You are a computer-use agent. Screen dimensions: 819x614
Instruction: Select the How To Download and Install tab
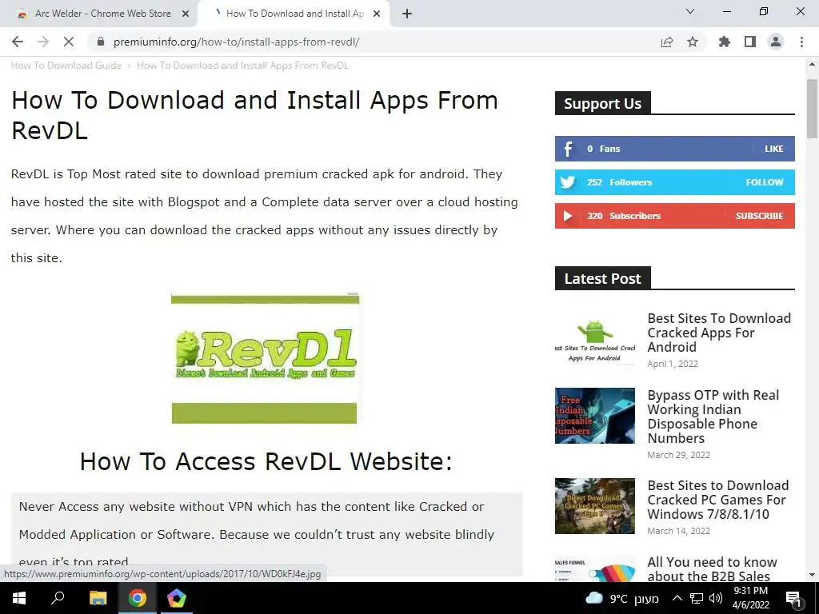coord(293,14)
